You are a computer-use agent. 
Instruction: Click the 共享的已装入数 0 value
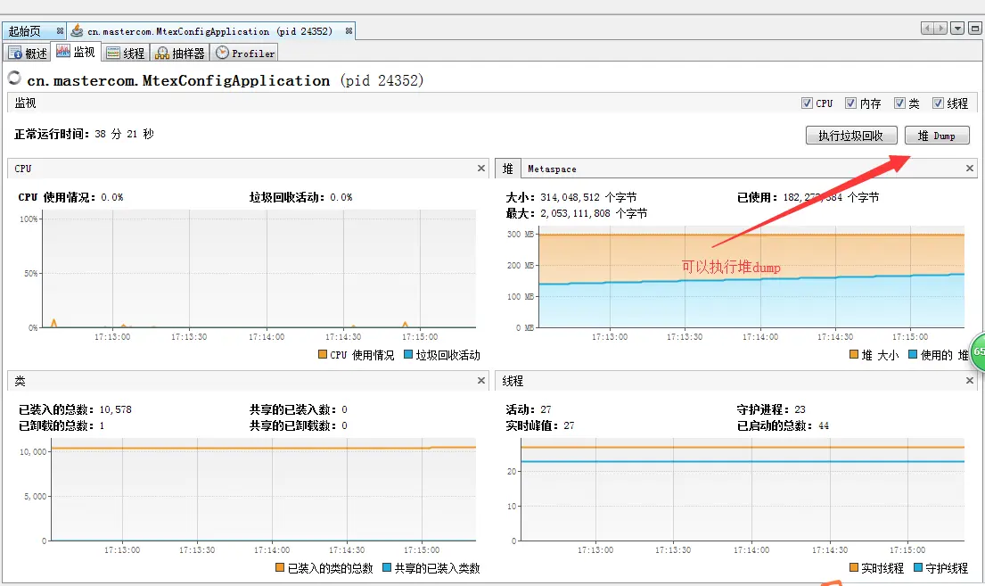pos(344,409)
